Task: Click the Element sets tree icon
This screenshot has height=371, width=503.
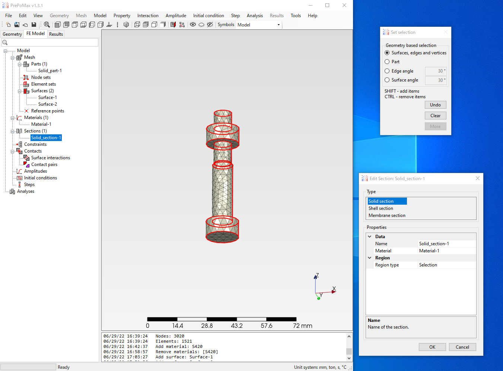Action: point(26,84)
